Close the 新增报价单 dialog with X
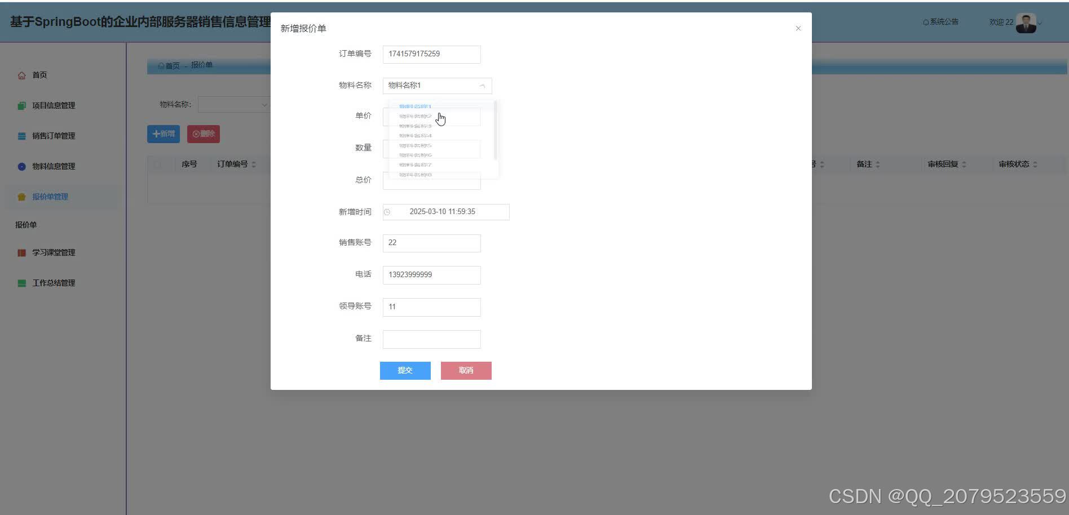The image size is (1069, 515). click(798, 28)
